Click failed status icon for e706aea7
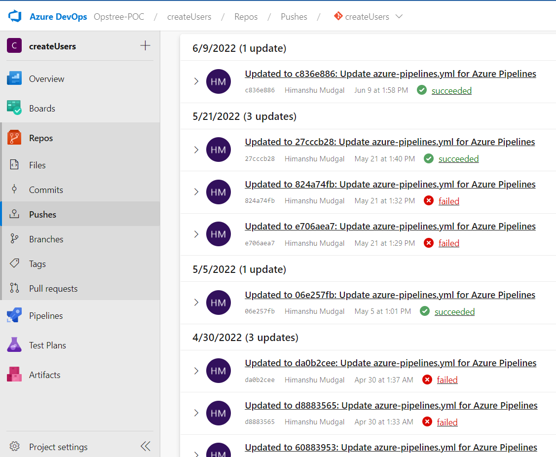Viewport: 556px width, 457px height. pos(428,243)
